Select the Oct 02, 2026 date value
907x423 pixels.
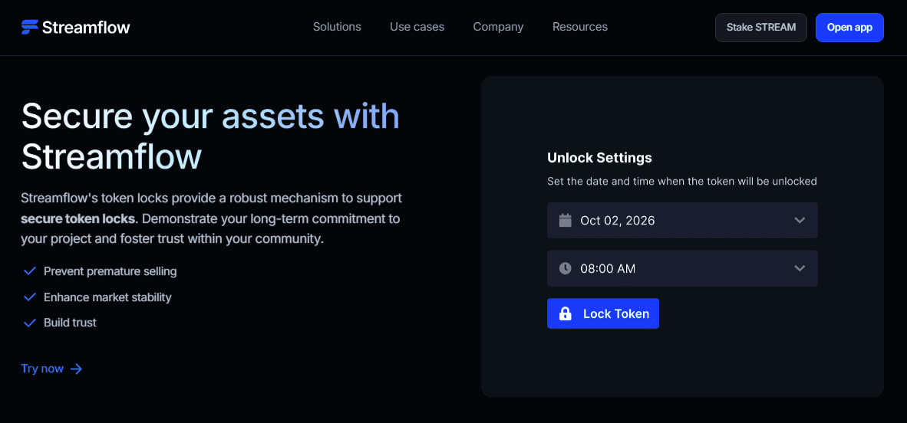pos(618,220)
